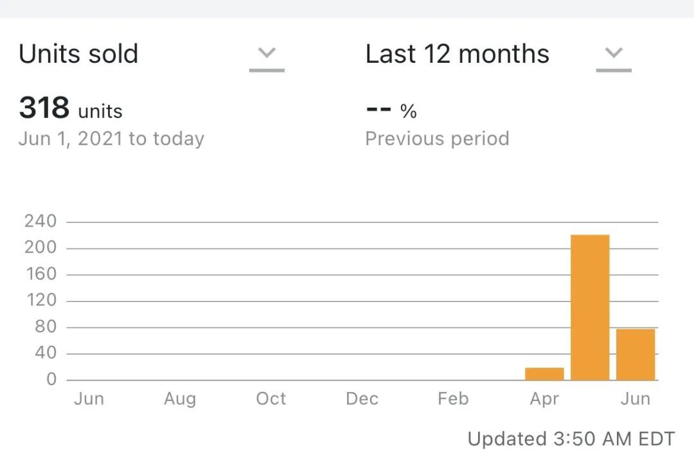Click the 240 value on y-axis

40,221
